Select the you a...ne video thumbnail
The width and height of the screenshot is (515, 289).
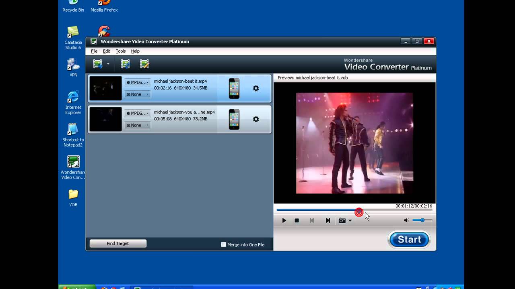(105, 119)
